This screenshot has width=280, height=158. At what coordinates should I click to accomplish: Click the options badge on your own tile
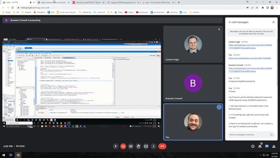point(219,107)
